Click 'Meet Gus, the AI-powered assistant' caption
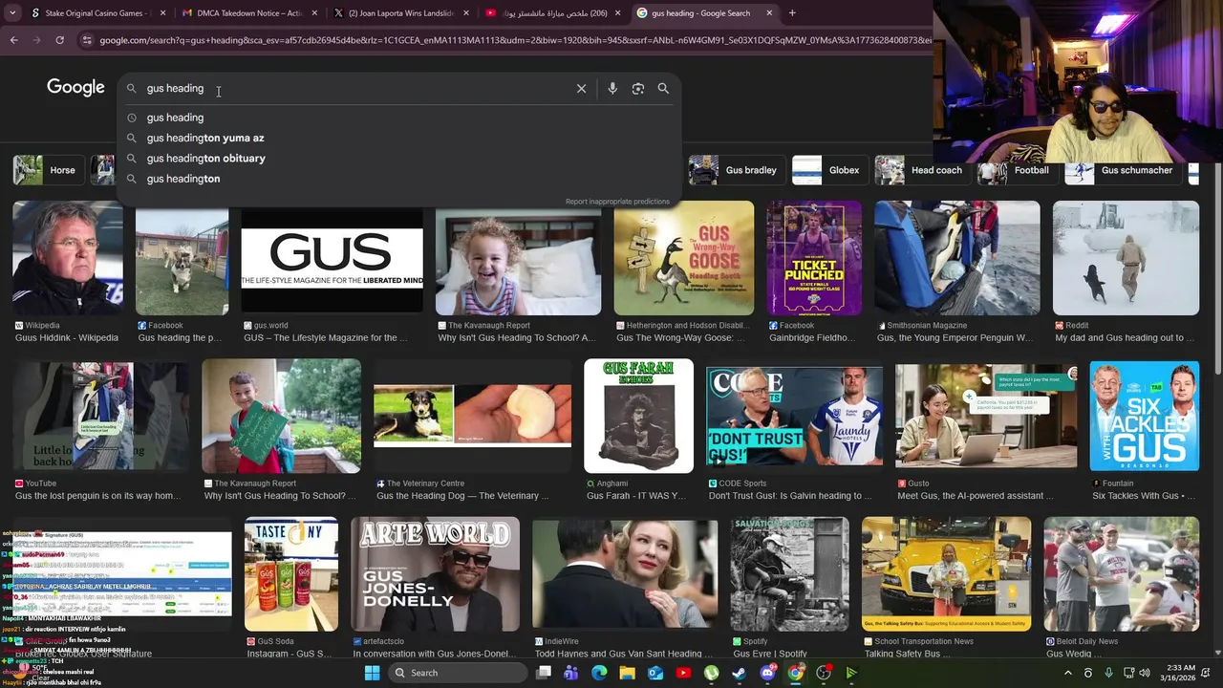This screenshot has width=1223, height=688. click(x=976, y=496)
